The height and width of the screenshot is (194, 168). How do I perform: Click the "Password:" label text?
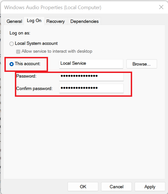pyautogui.click(x=26, y=76)
